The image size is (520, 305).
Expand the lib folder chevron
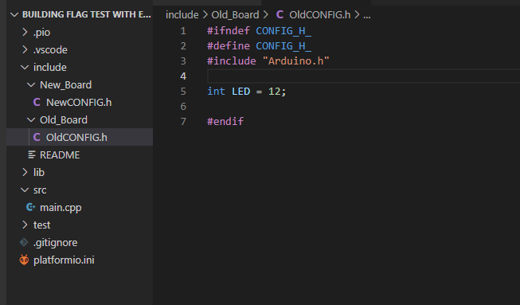click(25, 172)
